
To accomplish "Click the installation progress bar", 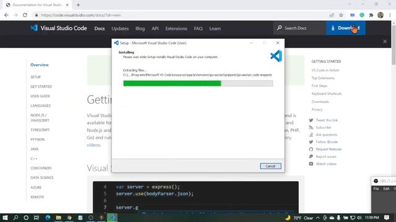I will pyautogui.click(x=198, y=83).
